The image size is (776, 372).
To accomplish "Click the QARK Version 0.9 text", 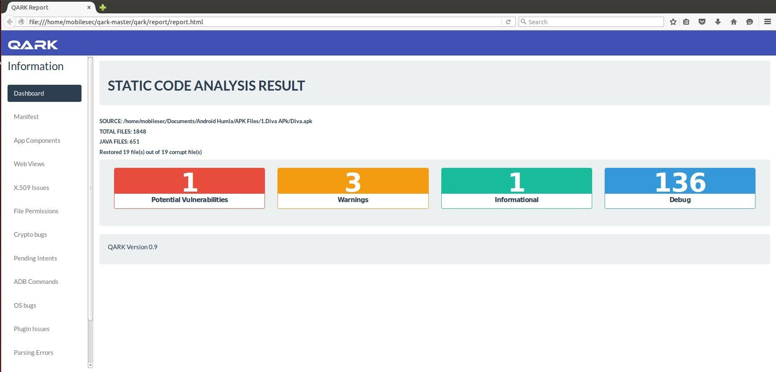I will pyautogui.click(x=132, y=247).
